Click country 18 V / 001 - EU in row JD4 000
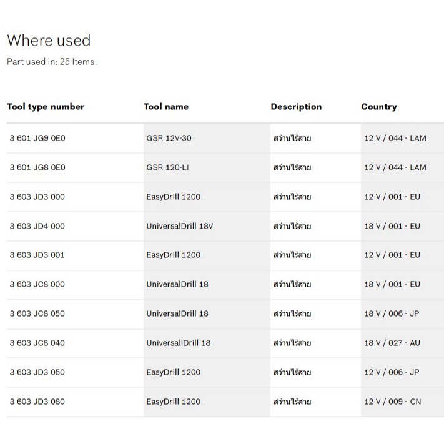 coord(392,226)
